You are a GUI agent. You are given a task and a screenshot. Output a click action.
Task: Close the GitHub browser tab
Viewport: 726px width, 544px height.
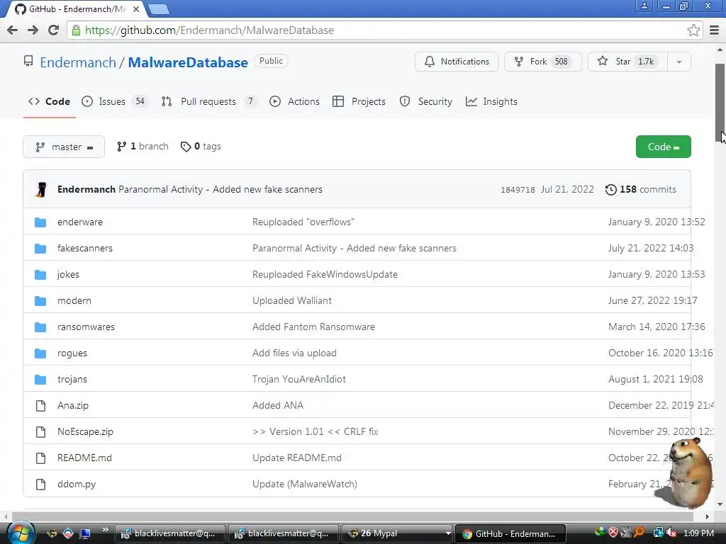pos(136,8)
